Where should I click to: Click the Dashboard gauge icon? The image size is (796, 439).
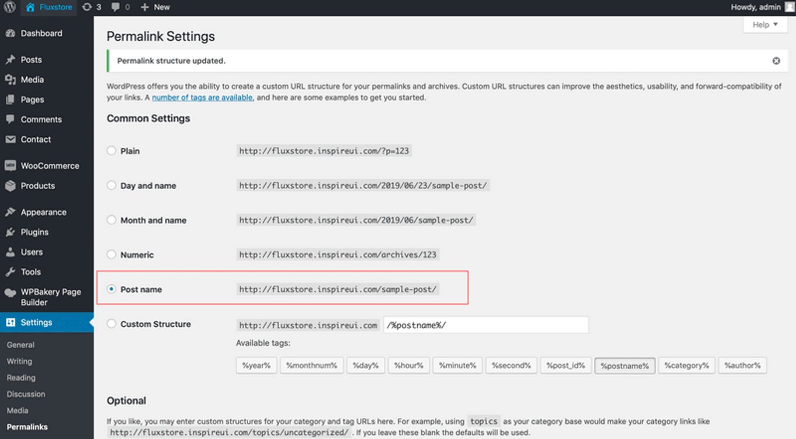click(x=10, y=34)
